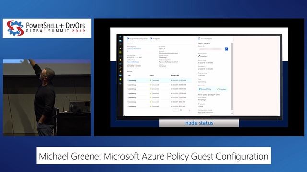
Task: Select the highlighted 11:01 AM Consistency report row
Action: [x=159, y=80]
